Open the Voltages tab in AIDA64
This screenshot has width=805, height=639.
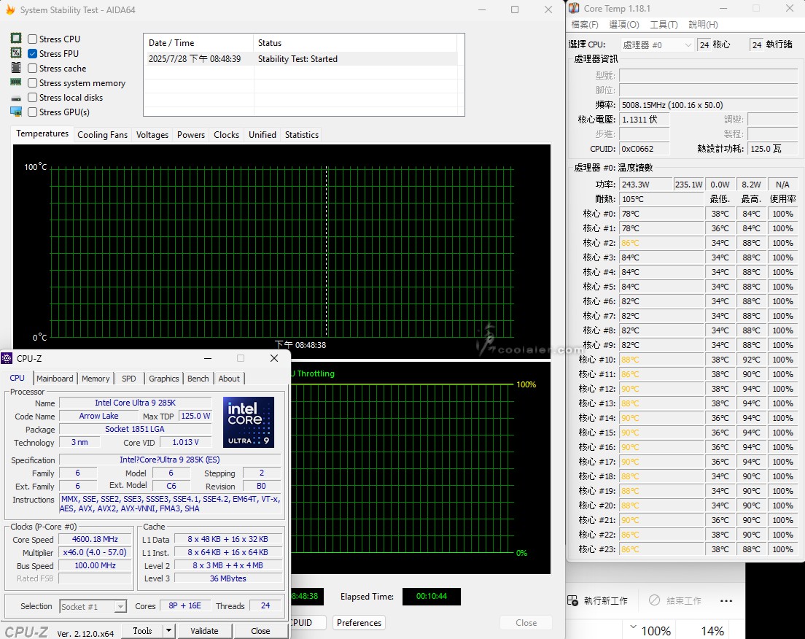point(152,134)
